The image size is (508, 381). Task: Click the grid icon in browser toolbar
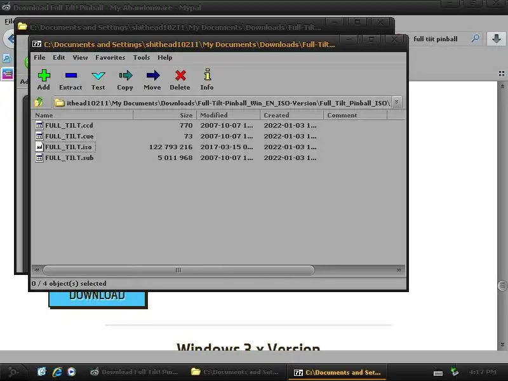point(502,74)
